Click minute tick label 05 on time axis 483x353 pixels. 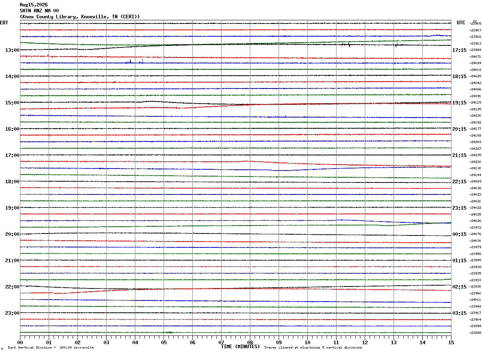click(164, 343)
